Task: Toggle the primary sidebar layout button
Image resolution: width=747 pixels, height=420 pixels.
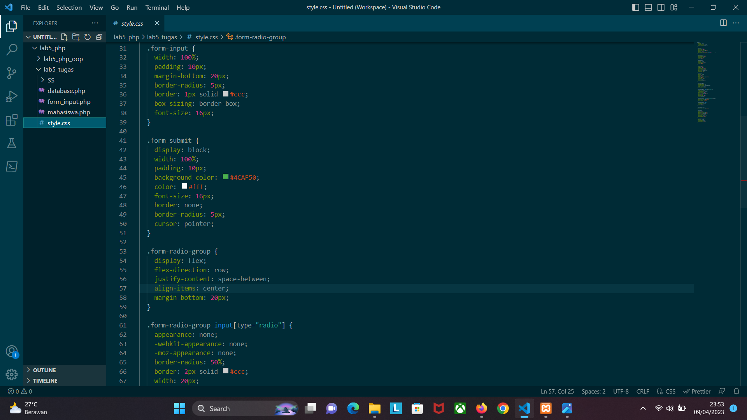Action: [635, 7]
